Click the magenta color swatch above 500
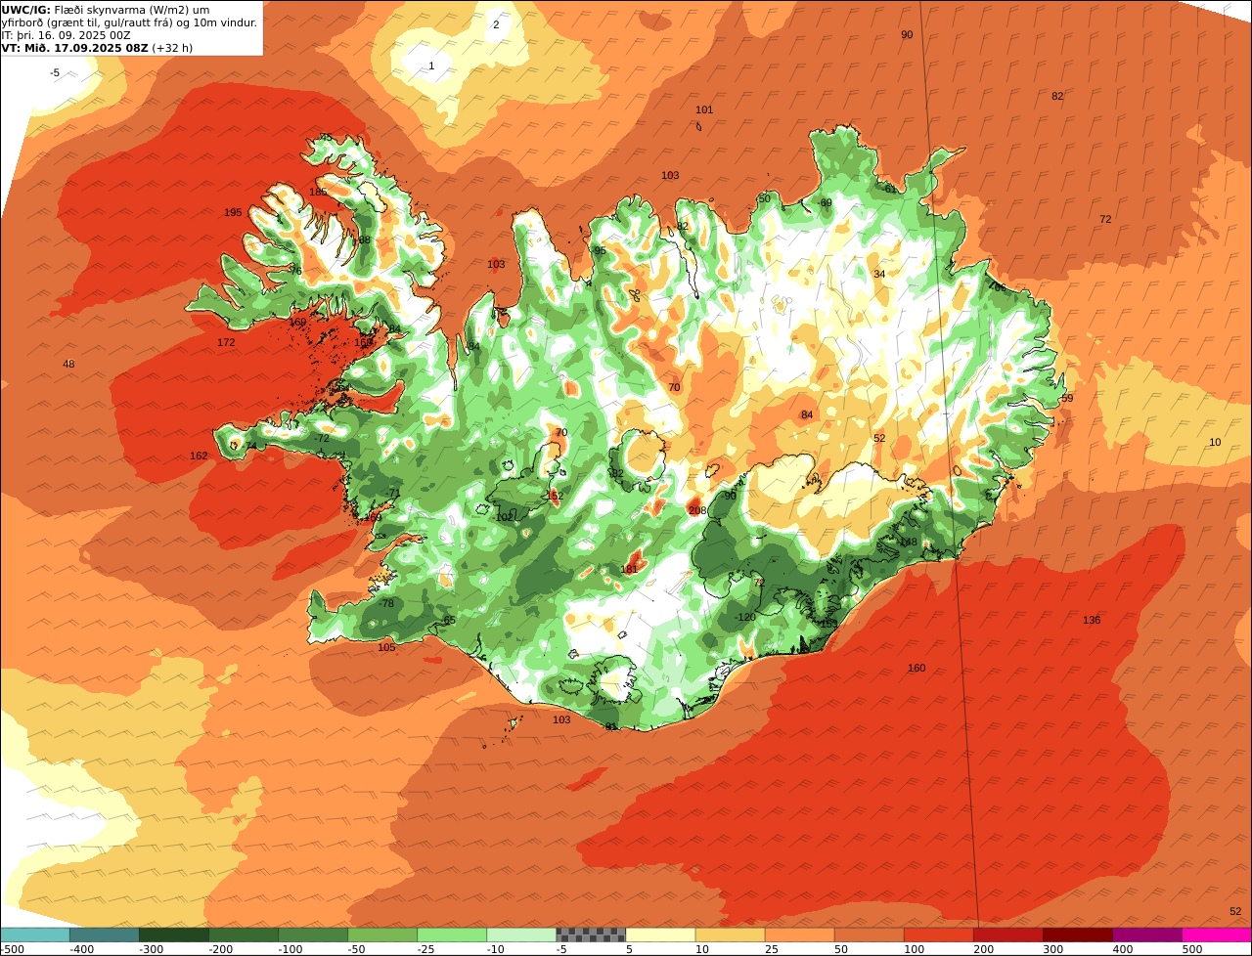Image resolution: width=1252 pixels, height=956 pixels. coord(1217,934)
